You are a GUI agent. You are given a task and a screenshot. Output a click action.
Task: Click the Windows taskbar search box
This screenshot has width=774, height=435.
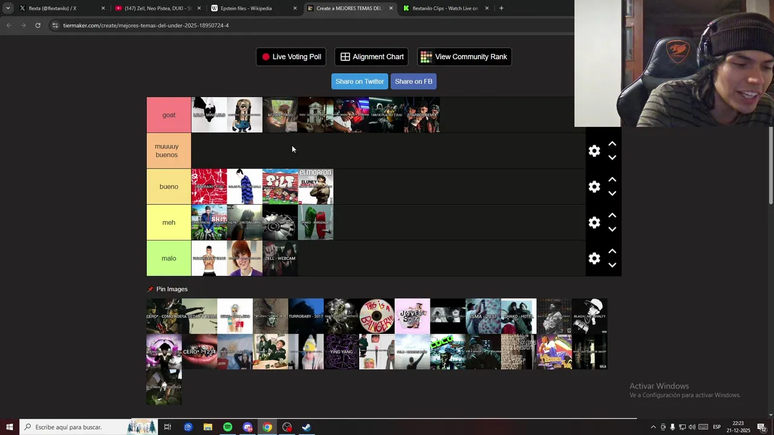coord(89,427)
